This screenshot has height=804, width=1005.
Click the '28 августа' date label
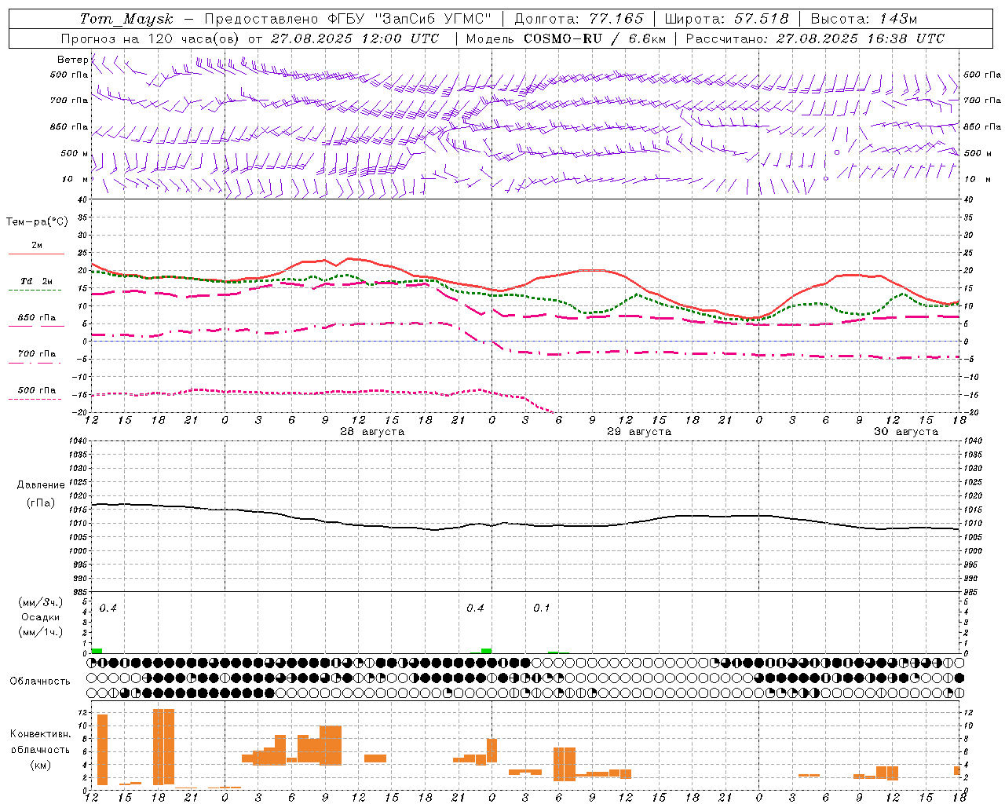(372, 432)
